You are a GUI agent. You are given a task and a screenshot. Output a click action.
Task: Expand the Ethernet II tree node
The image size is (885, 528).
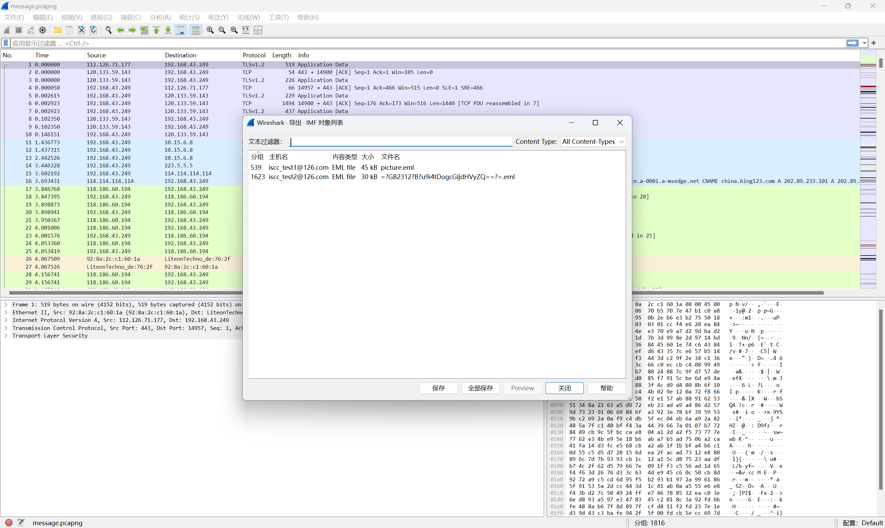pyautogui.click(x=6, y=312)
